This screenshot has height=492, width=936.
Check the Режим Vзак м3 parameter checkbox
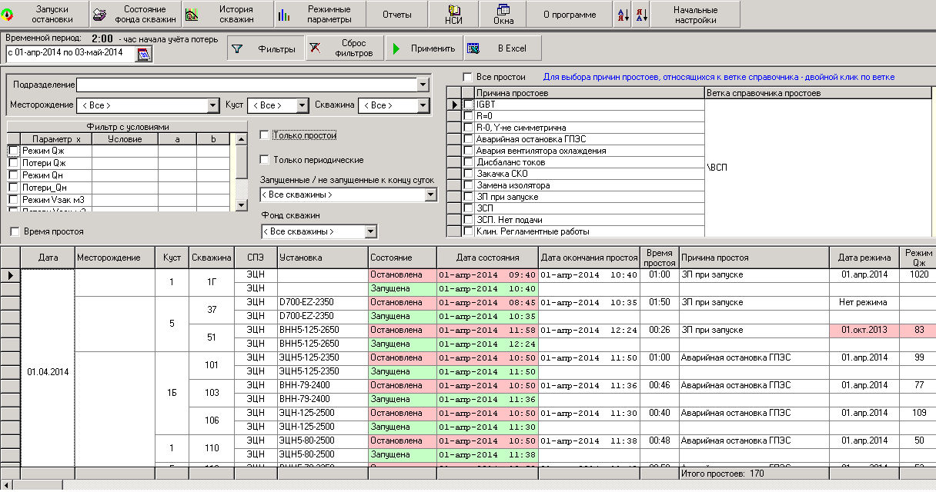(13, 200)
